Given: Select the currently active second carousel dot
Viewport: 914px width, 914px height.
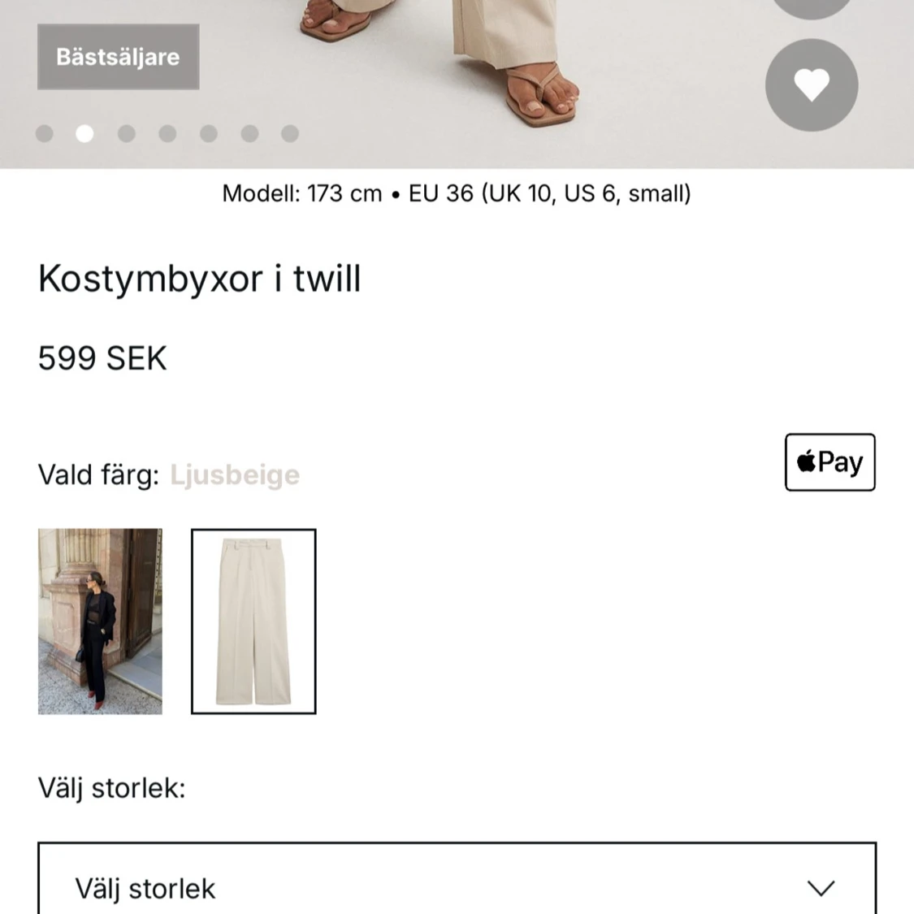Looking at the screenshot, I should (84, 133).
